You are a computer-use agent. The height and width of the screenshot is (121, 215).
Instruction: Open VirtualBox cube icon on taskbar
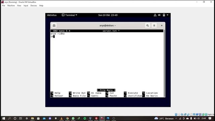point(90,118)
